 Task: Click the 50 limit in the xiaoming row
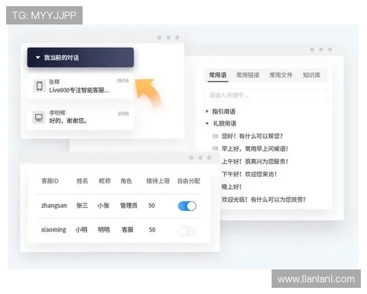tap(152, 230)
